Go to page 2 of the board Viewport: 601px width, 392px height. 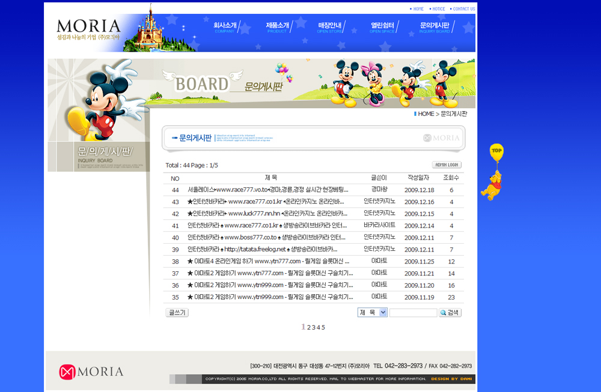coord(309,328)
